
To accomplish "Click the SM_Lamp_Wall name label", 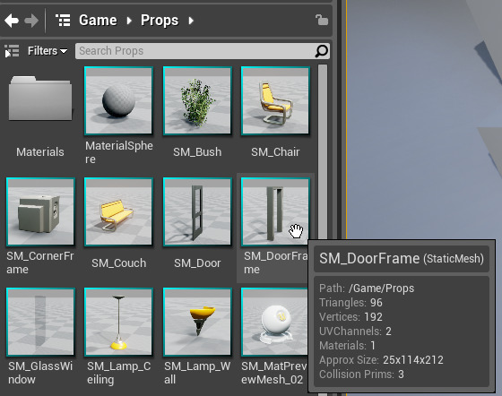I will click(x=197, y=373).
